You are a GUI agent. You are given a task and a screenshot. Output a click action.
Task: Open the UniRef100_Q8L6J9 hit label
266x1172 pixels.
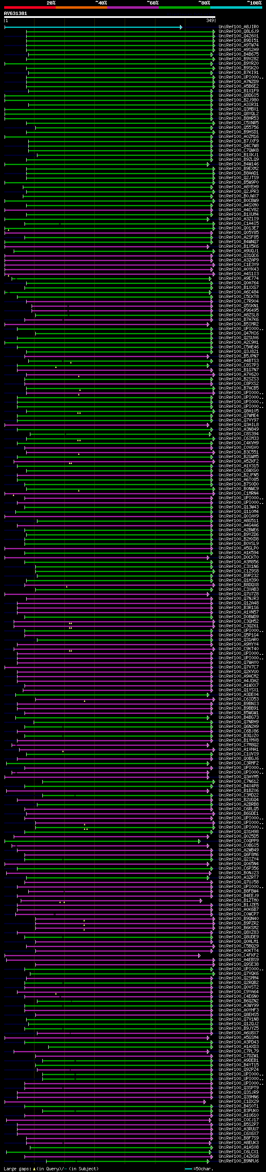point(238,32)
